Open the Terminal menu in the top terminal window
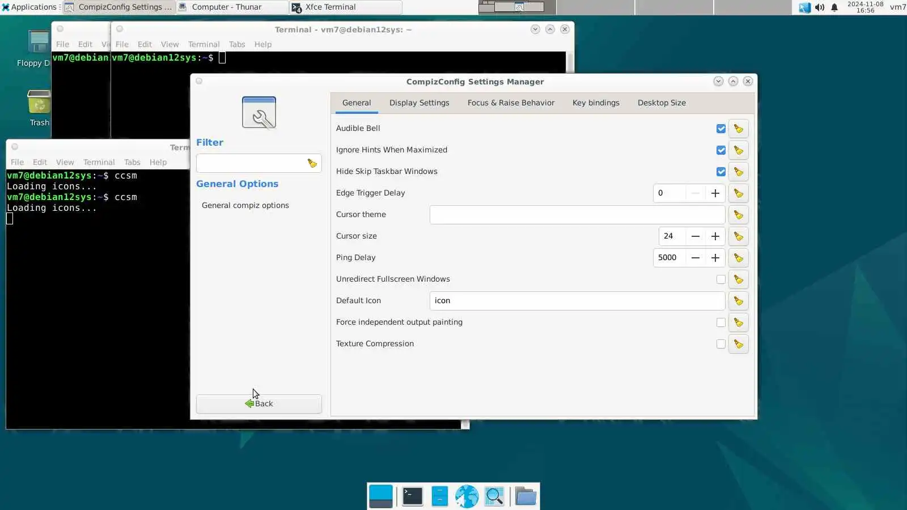The width and height of the screenshot is (907, 510). pyautogui.click(x=204, y=44)
